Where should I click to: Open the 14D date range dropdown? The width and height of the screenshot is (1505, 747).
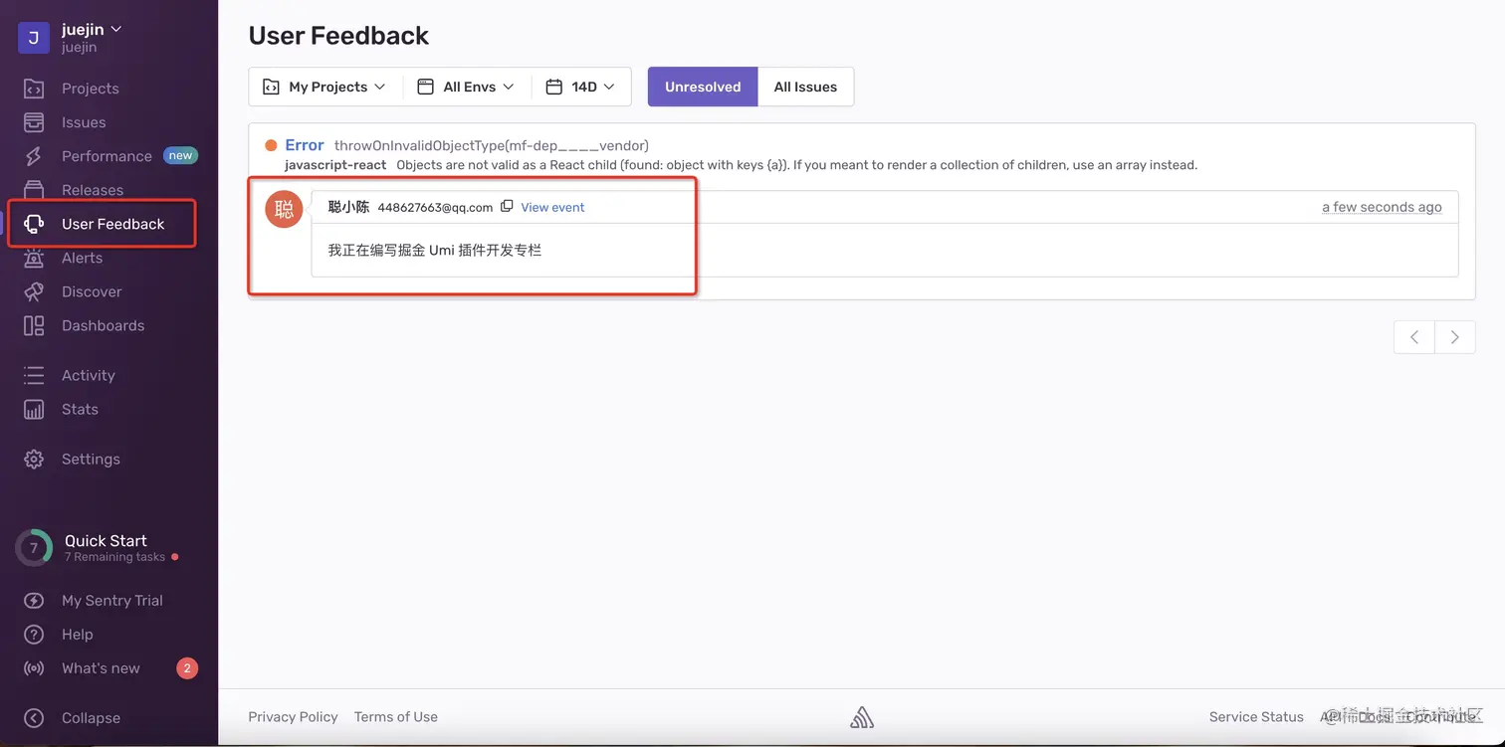coord(581,87)
